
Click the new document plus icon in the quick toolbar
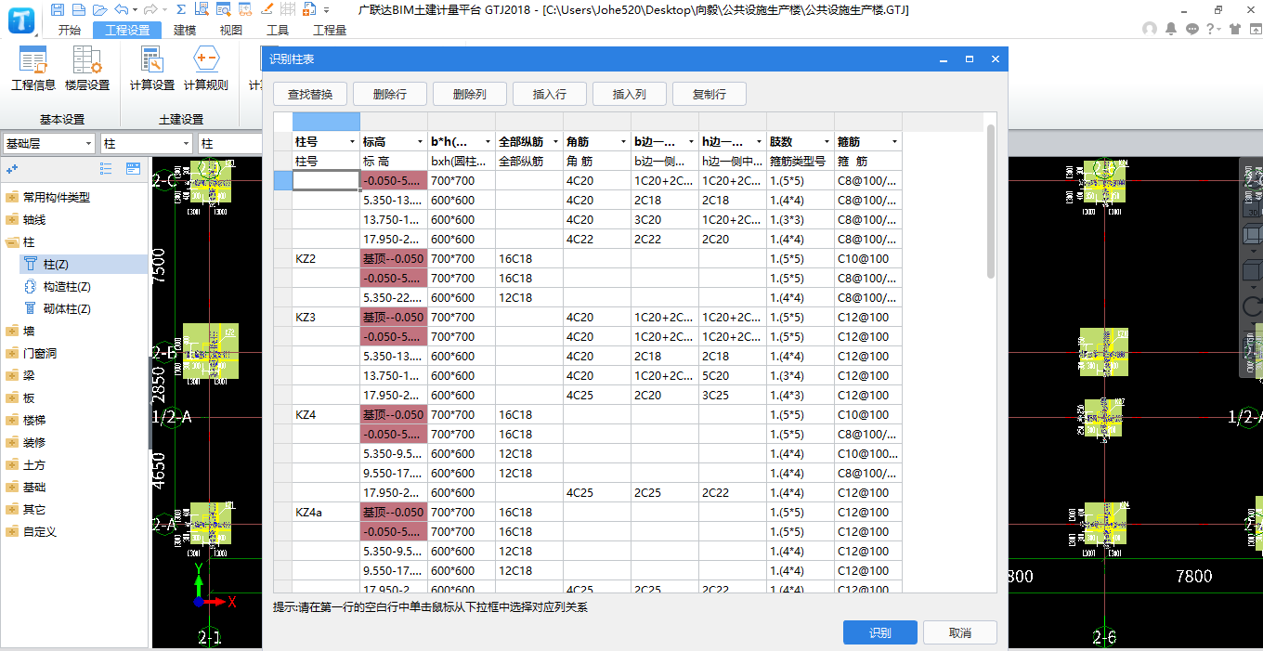(x=310, y=9)
